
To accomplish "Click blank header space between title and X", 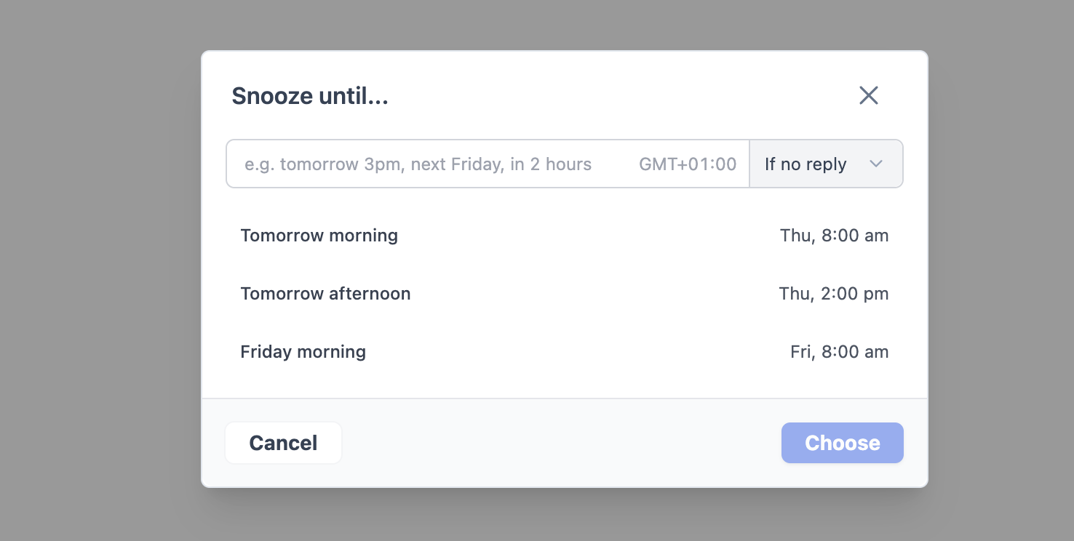I will pyautogui.click(x=618, y=96).
